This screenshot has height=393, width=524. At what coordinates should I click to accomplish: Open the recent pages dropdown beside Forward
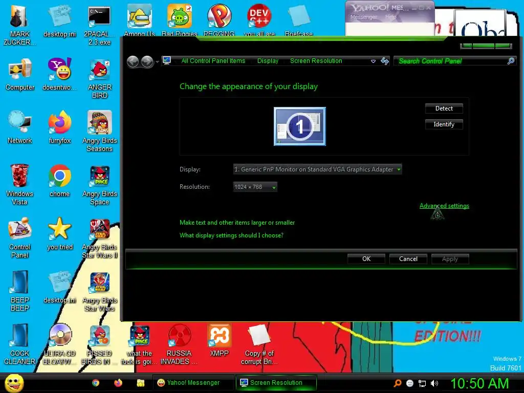click(x=158, y=62)
